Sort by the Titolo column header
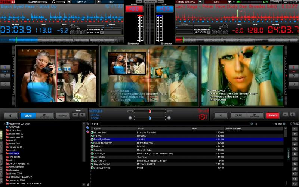This screenshot has height=187, width=299. [x=164, y=129]
